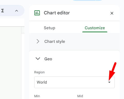Click the Region label
Screen dimensions: 124x99
(39, 72)
